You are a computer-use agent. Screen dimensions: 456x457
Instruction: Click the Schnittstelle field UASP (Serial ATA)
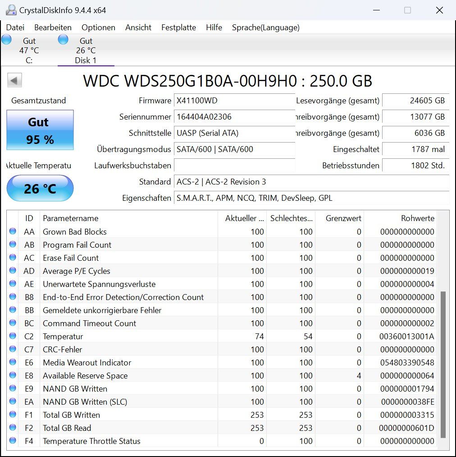coord(234,133)
